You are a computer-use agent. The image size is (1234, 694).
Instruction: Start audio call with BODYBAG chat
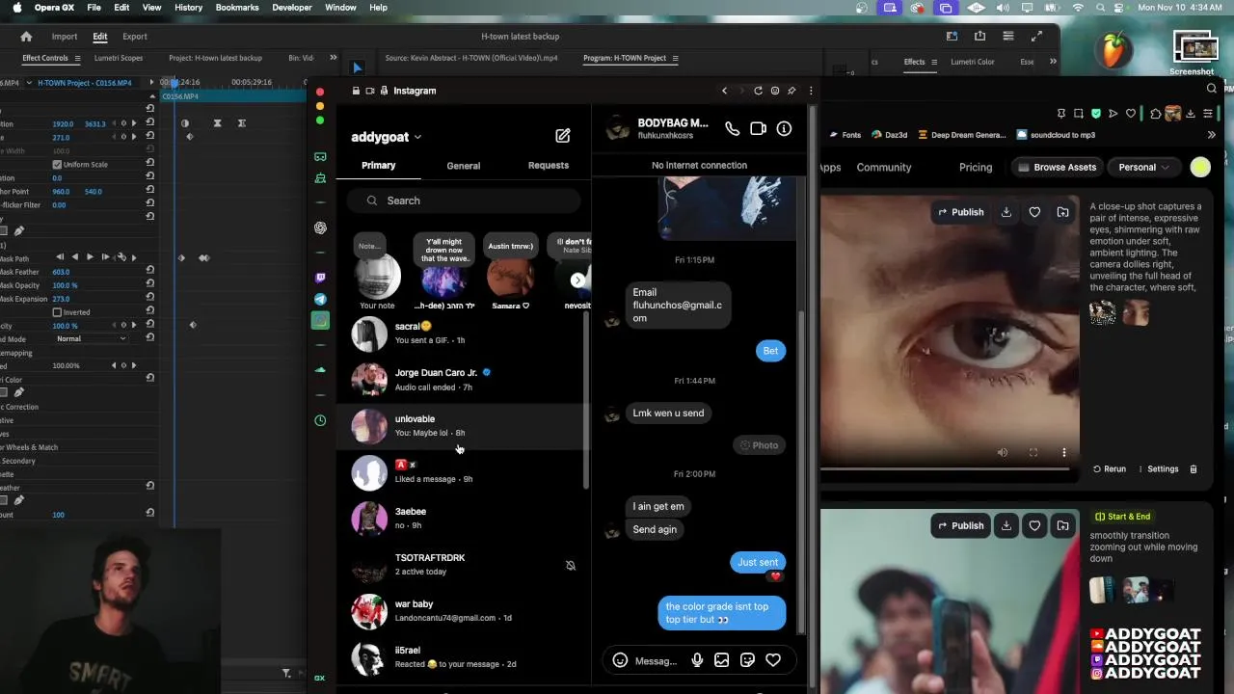coord(732,128)
